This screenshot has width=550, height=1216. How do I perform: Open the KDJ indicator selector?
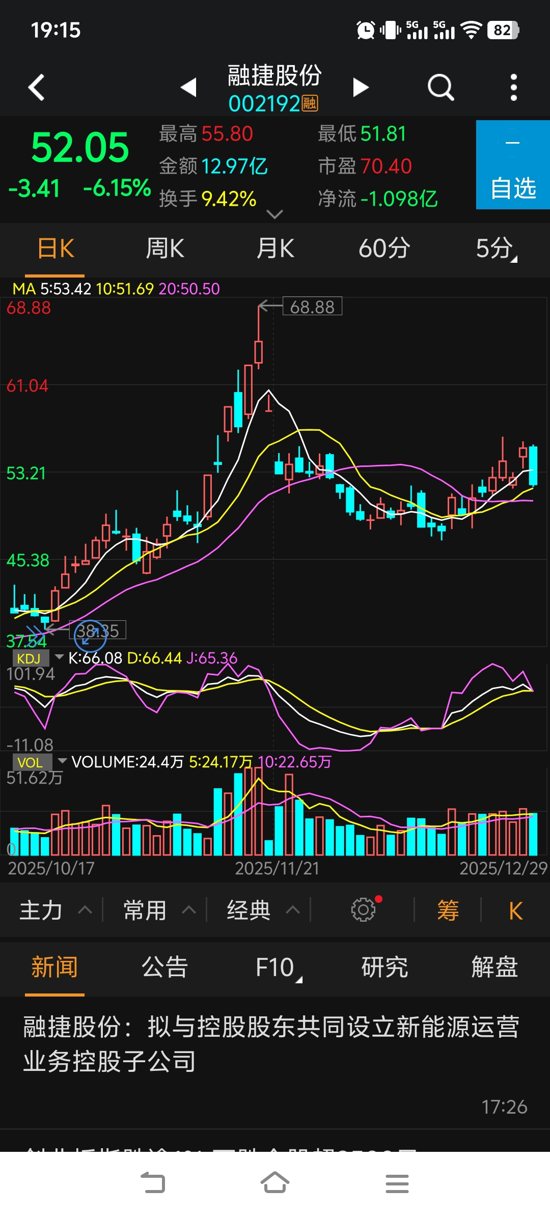coord(38,658)
